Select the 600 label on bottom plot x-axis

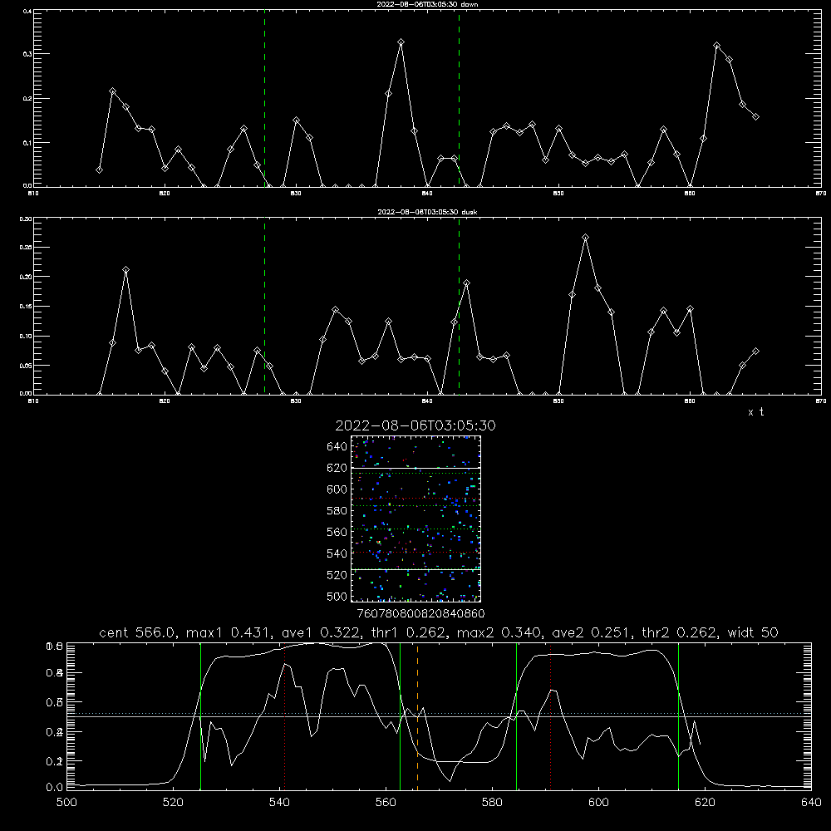[598, 803]
